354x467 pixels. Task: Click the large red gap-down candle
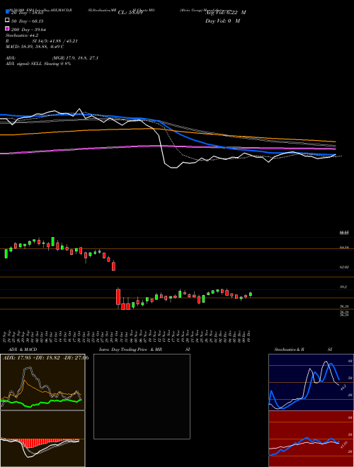[118, 296]
